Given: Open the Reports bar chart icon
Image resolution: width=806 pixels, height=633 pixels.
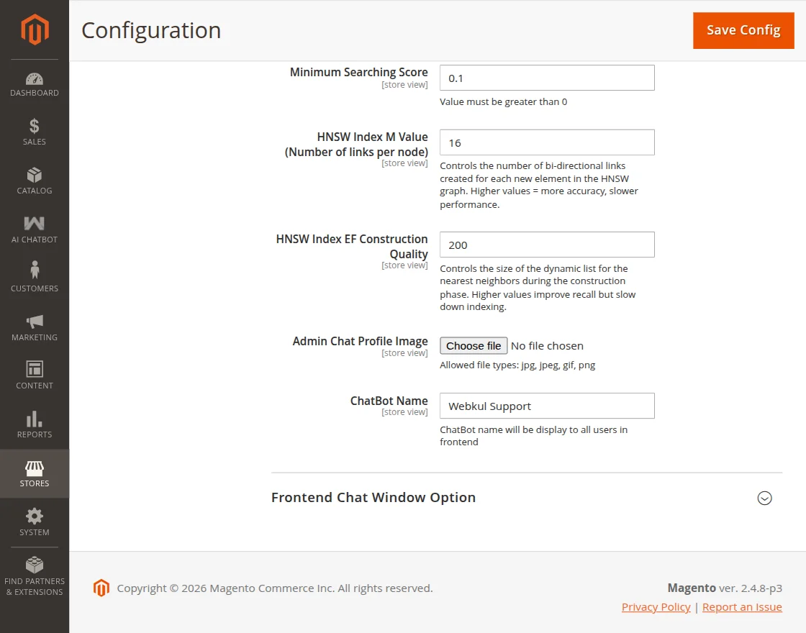Looking at the screenshot, I should point(35,419).
